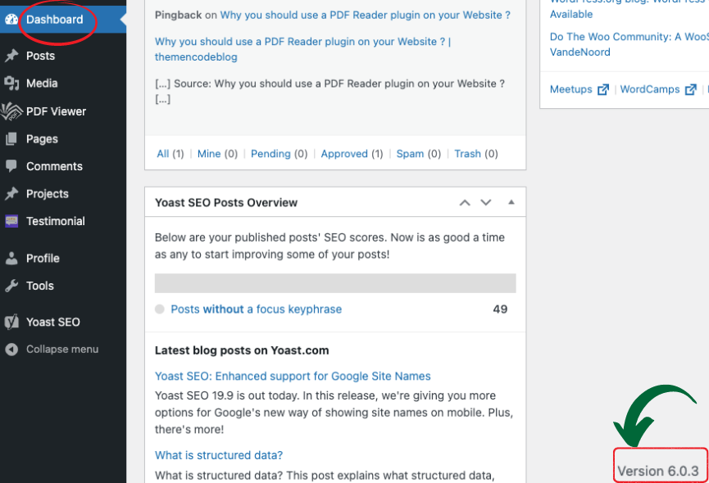Open the themencodeblog pingback author link
The height and width of the screenshot is (483, 709).
coord(302,49)
